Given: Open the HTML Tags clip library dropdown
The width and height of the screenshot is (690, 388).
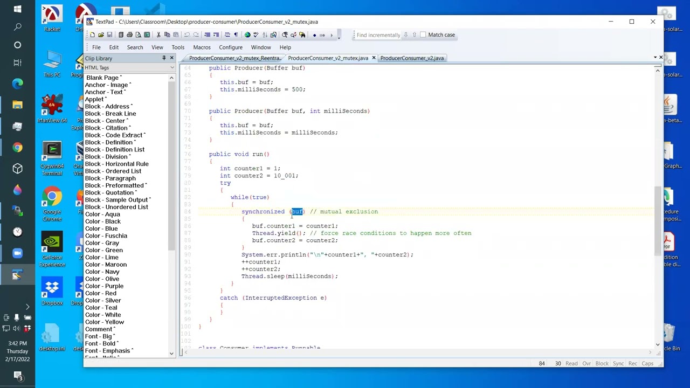Looking at the screenshot, I should (172, 67).
